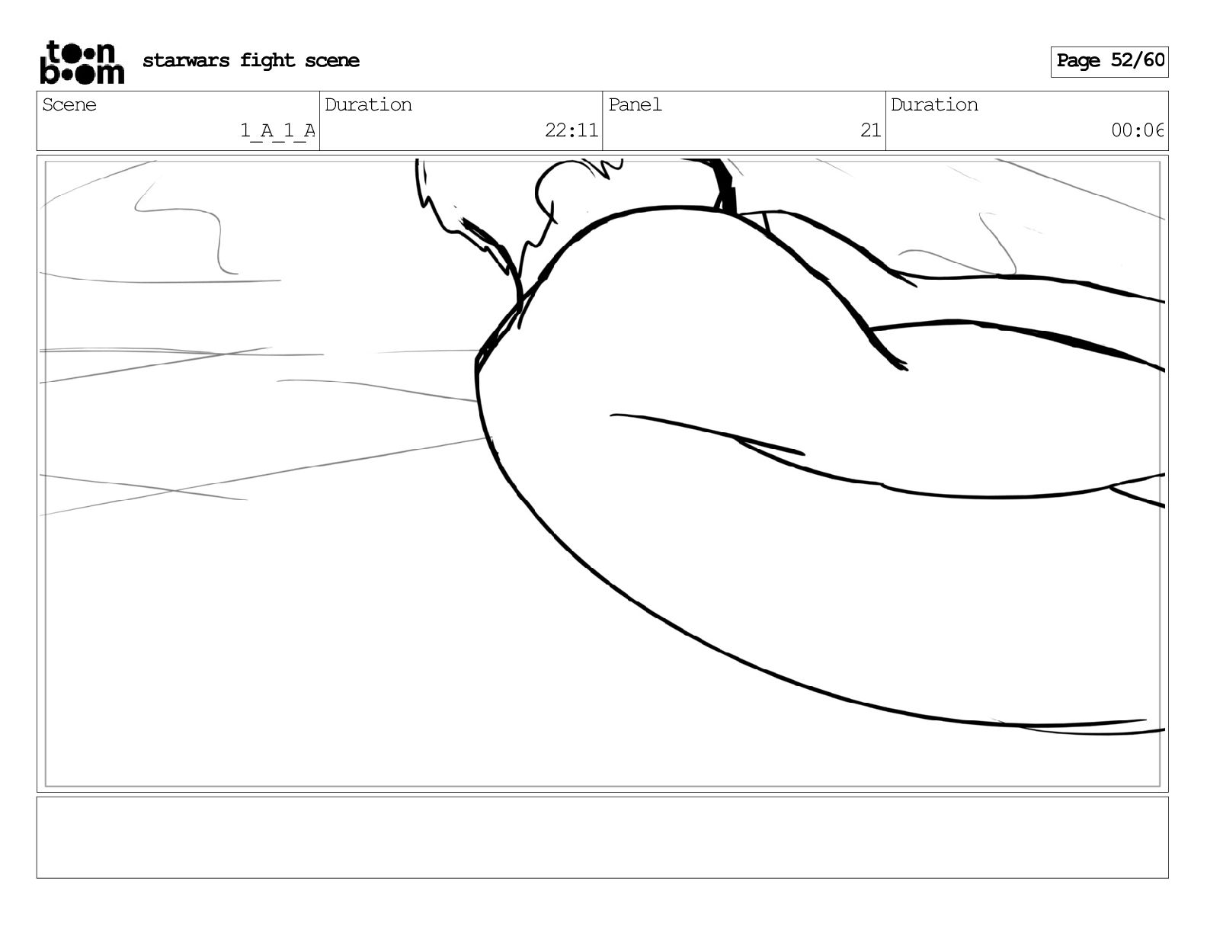
Task: Click the storyboard panel drawing
Action: tap(602, 473)
